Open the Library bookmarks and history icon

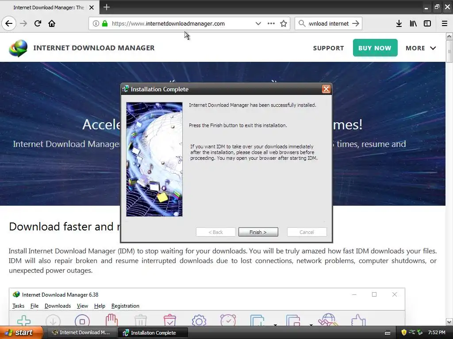(413, 23)
